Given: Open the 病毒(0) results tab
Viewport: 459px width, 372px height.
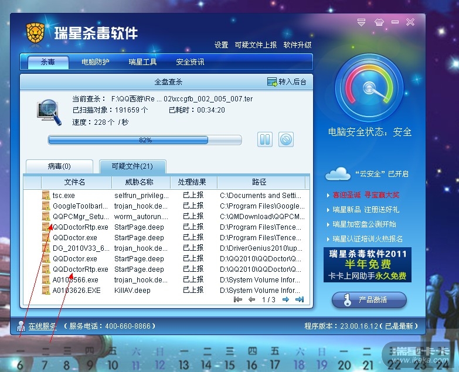Looking at the screenshot, I should (x=59, y=166).
